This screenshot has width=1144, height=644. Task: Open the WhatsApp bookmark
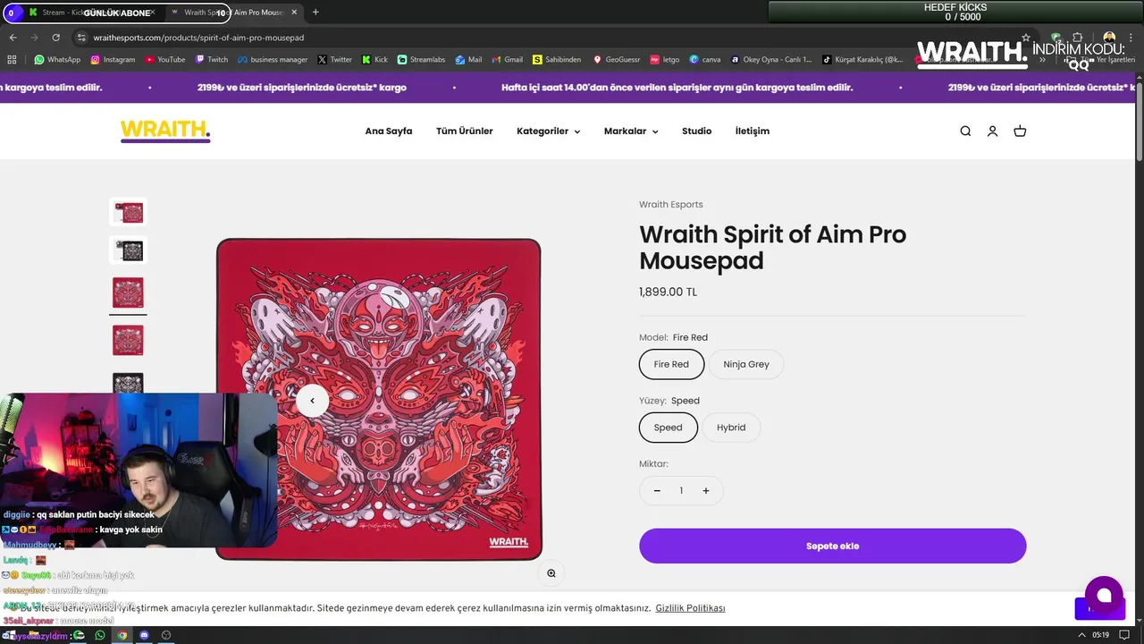pyautogui.click(x=57, y=60)
